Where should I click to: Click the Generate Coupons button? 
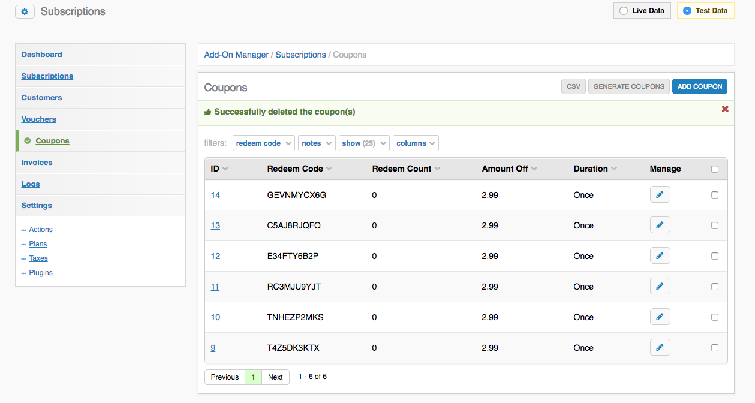click(x=628, y=86)
